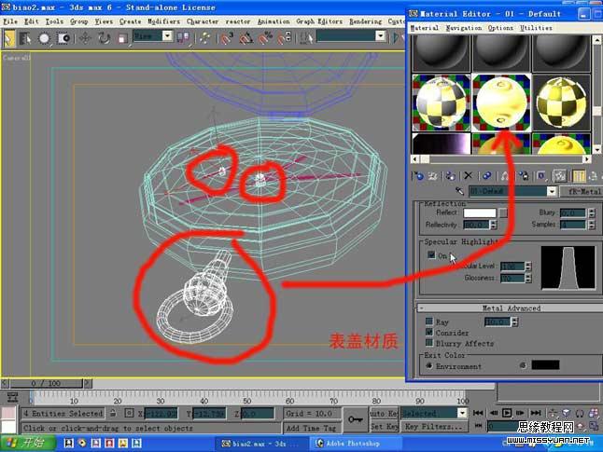603x452 pixels.
Task: Play animation with Play button
Action: (507, 413)
